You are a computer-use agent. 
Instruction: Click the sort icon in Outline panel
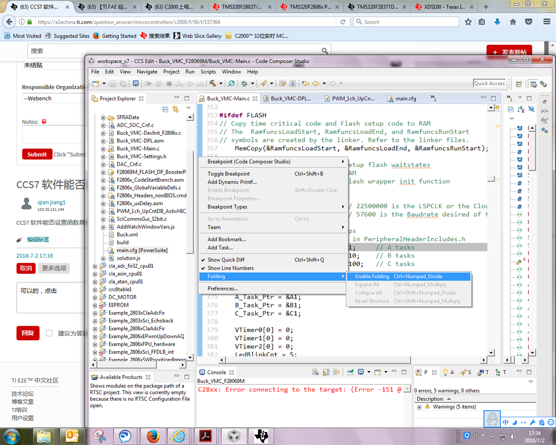coord(521,109)
